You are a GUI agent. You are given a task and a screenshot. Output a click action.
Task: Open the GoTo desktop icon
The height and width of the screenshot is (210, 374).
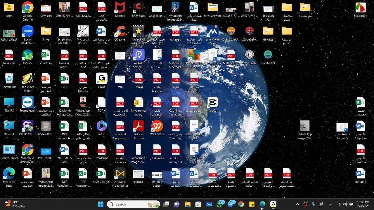101,80
